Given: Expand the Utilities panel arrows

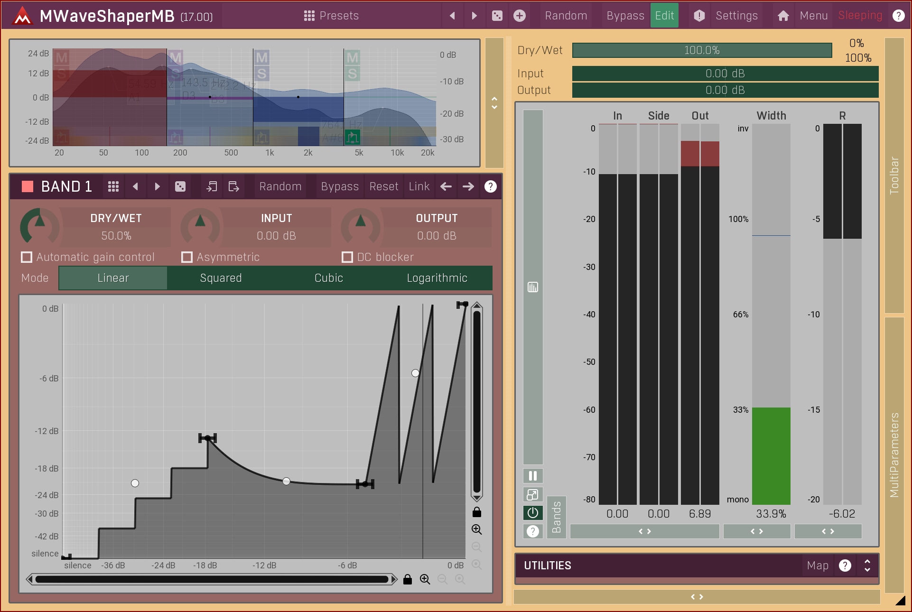Looking at the screenshot, I should (x=867, y=566).
